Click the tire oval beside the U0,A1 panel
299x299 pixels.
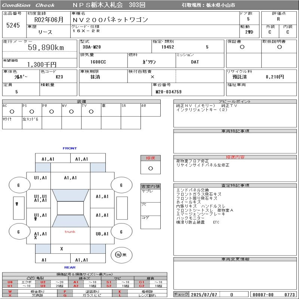pos(121,232)
